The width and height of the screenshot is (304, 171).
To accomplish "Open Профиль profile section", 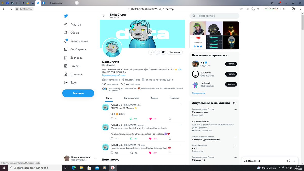I will [x=73, y=74].
